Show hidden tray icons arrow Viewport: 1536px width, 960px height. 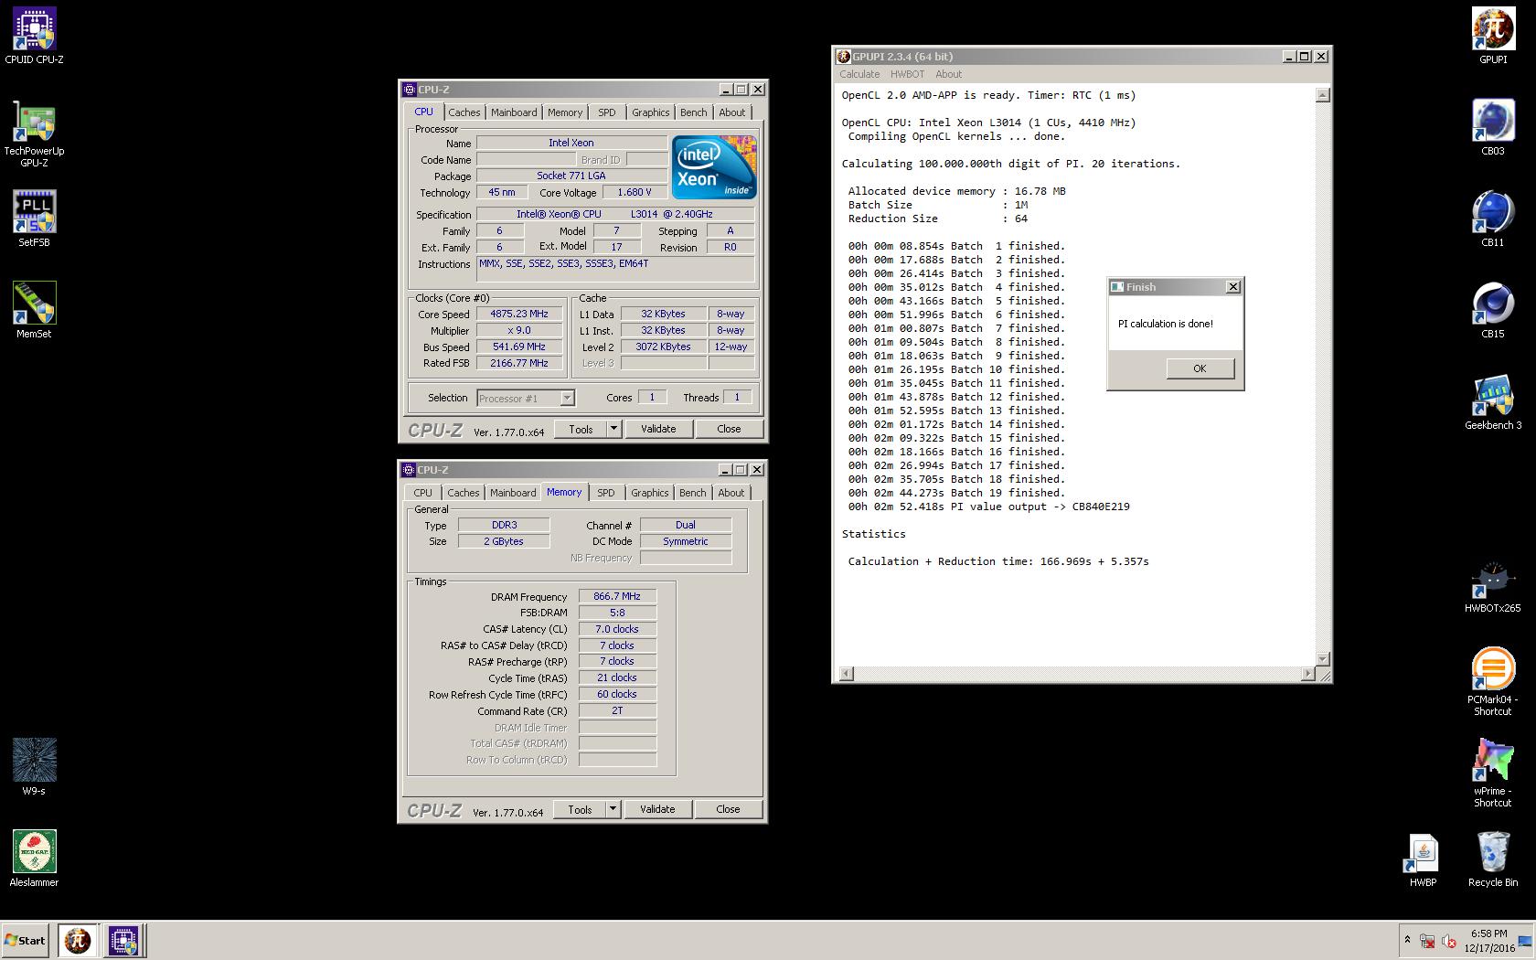pyautogui.click(x=1407, y=940)
